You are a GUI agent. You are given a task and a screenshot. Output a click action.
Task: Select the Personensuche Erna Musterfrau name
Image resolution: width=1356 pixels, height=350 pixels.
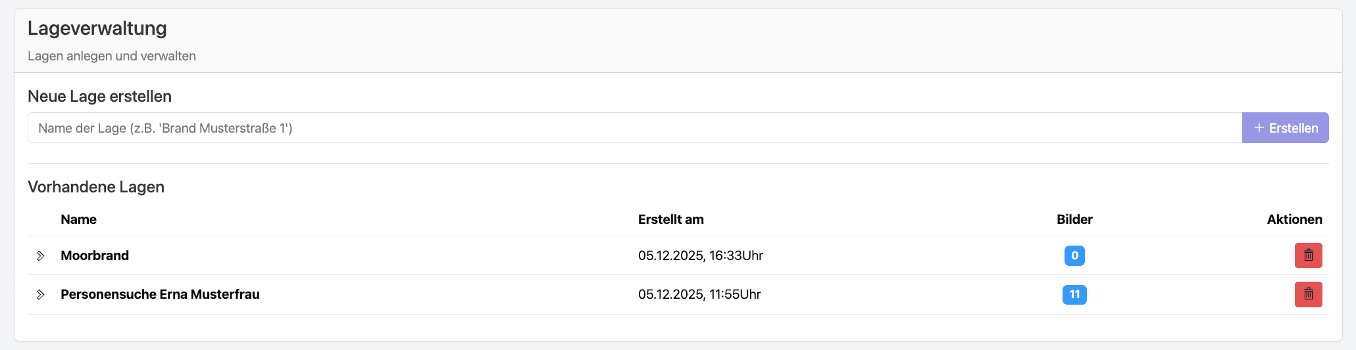coord(160,294)
